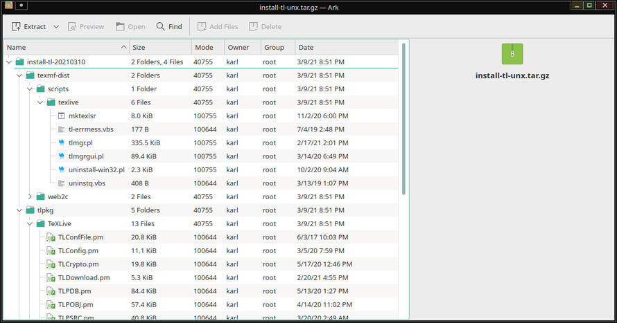This screenshot has width=617, height=323.
Task: Maximize the Ark window
Action: point(589,6)
